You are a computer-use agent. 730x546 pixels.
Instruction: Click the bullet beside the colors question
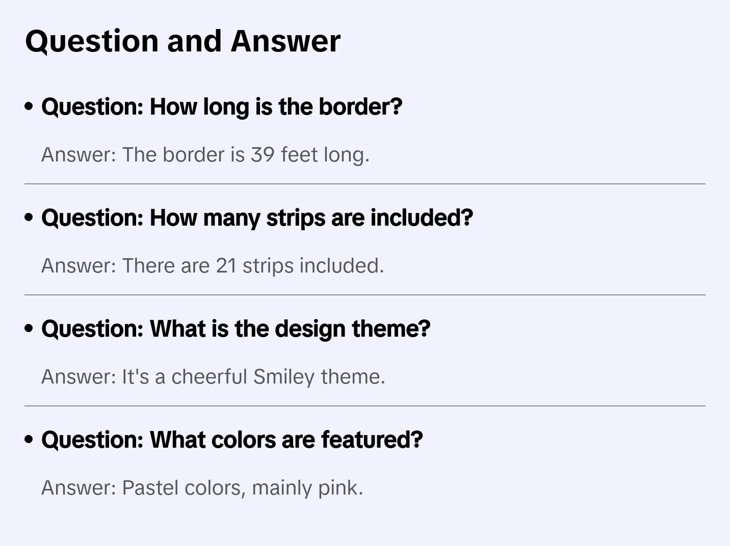29,440
